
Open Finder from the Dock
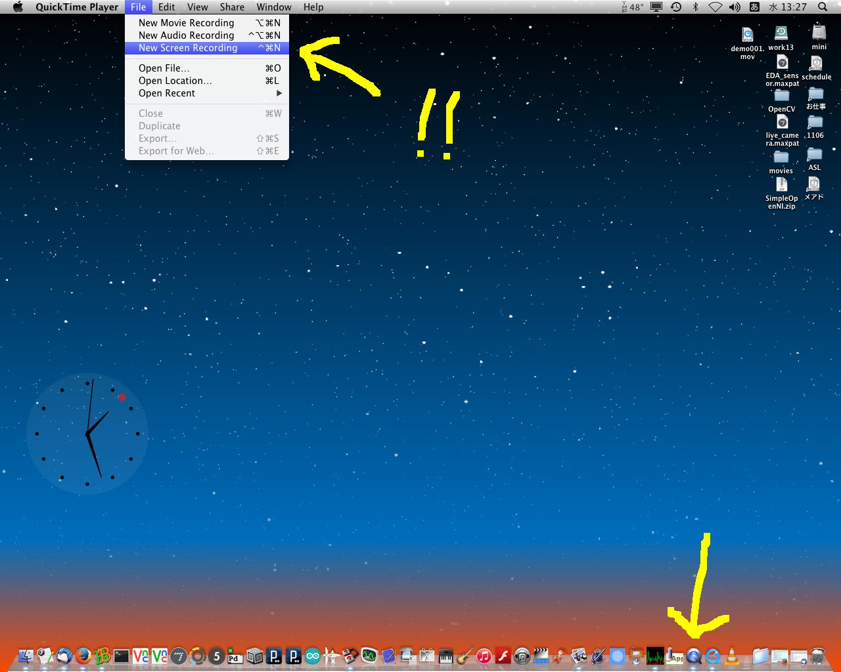click(26, 656)
